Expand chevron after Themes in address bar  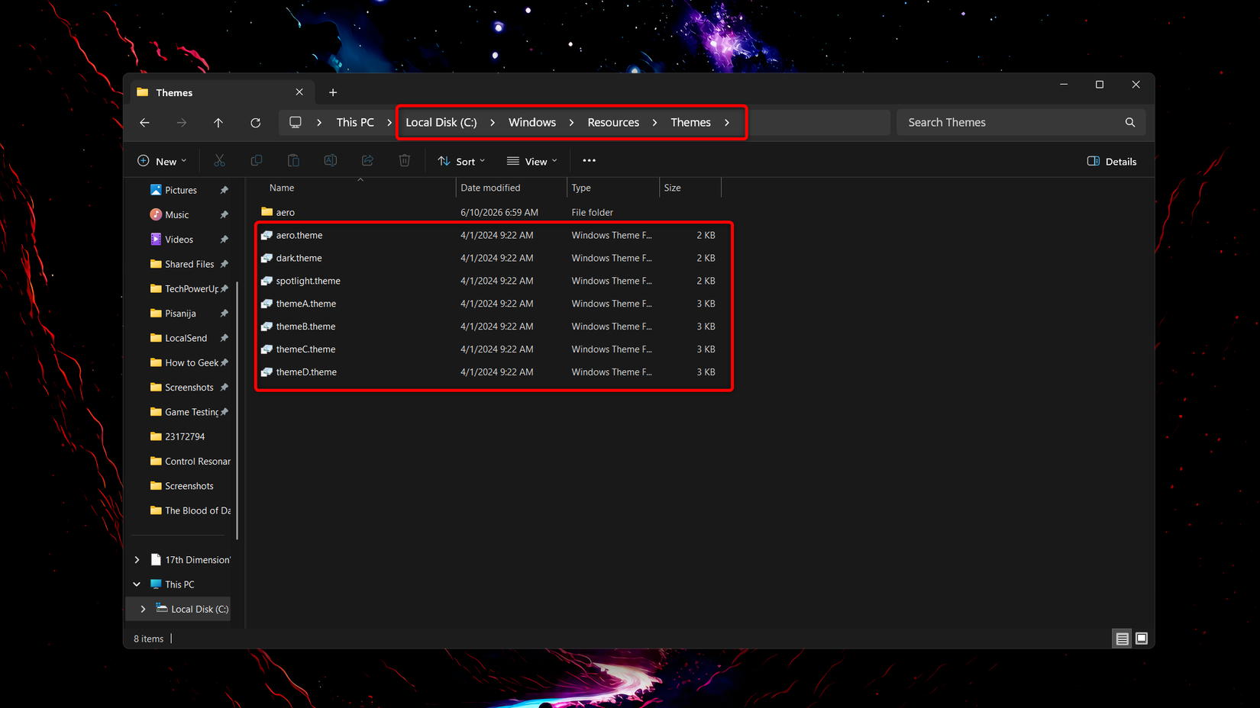(727, 123)
